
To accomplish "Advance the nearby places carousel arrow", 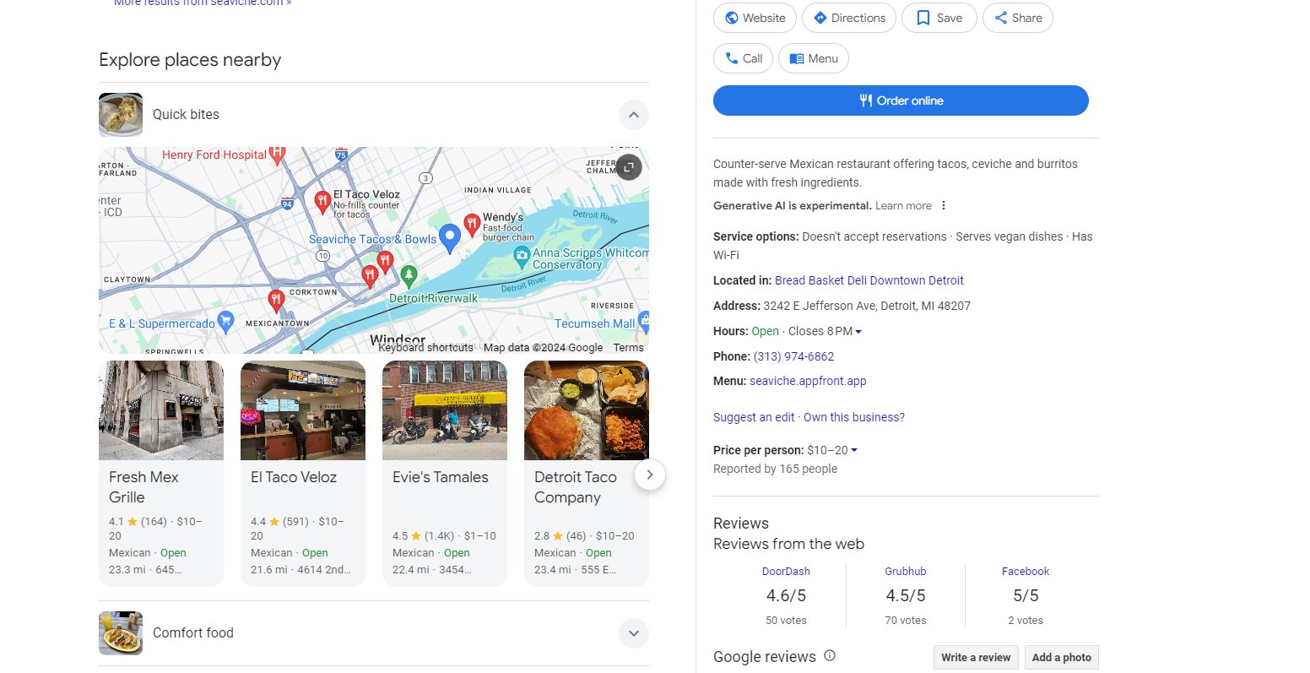I will click(x=650, y=475).
